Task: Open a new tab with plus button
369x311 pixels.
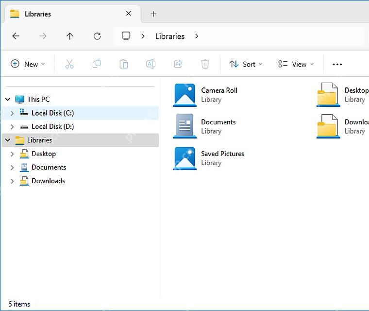Action: pyautogui.click(x=153, y=14)
